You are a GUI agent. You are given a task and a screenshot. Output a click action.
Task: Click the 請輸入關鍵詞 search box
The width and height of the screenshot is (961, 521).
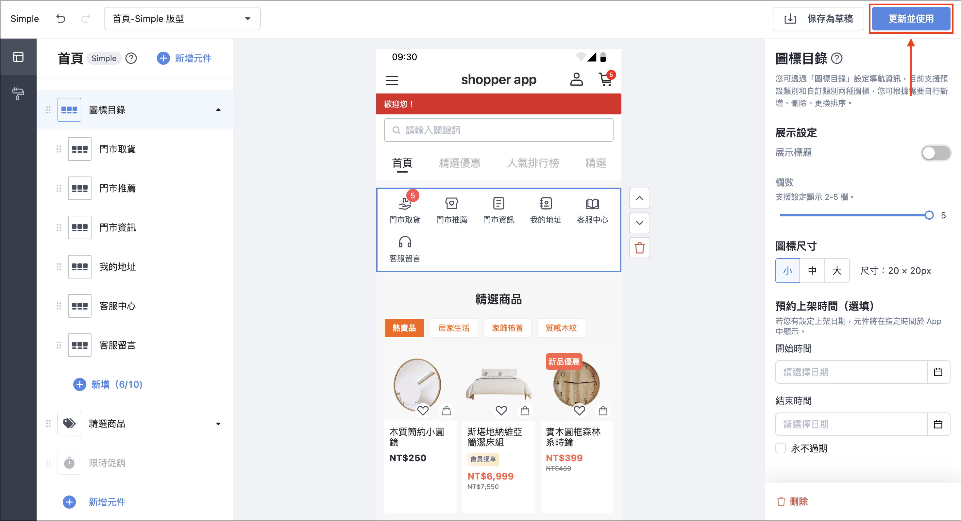[498, 130]
